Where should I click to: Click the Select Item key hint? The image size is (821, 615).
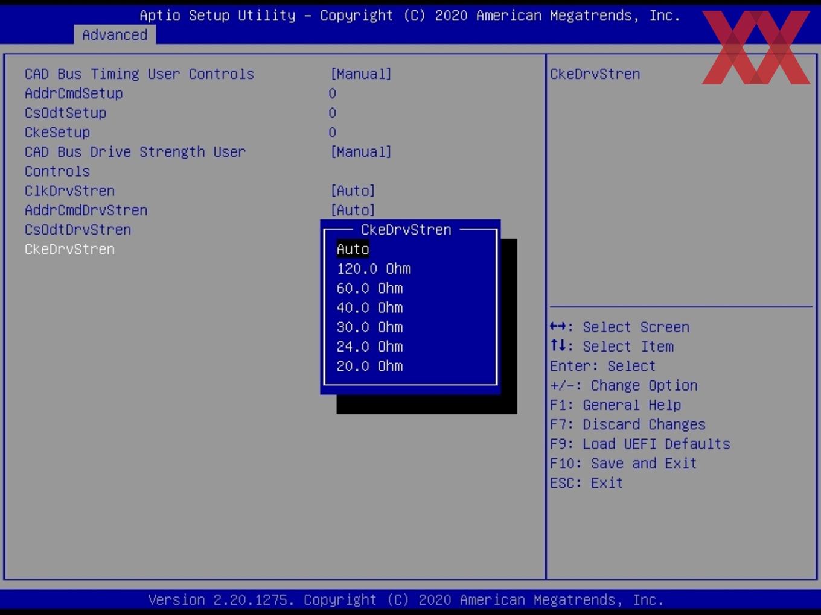coord(612,347)
